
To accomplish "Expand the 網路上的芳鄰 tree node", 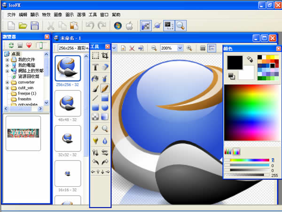I will [x=7, y=71].
